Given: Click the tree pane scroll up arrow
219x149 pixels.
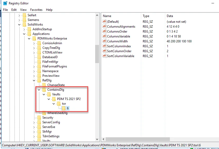Looking at the screenshot, I should click(97, 15).
